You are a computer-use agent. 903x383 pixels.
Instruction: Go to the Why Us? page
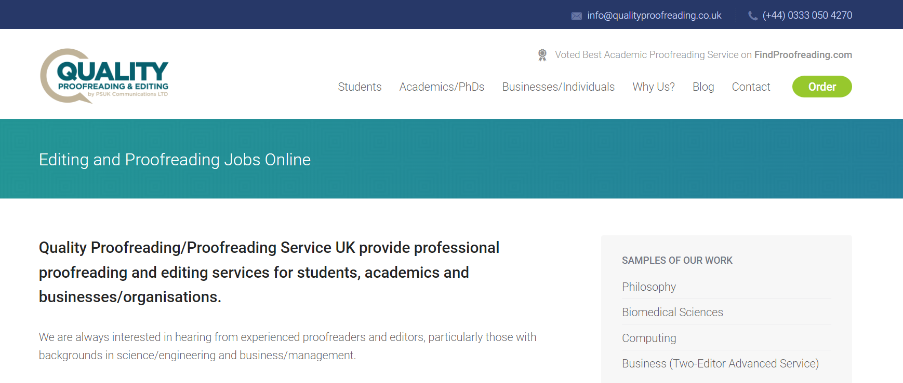(654, 87)
